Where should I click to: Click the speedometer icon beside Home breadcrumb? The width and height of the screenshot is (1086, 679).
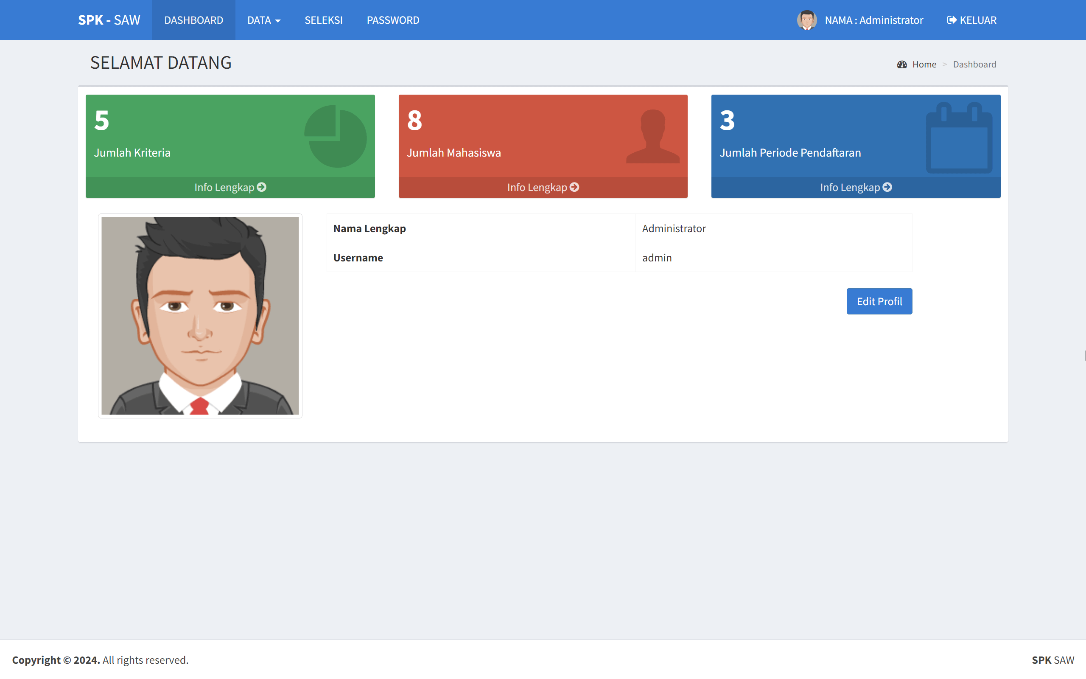[x=902, y=64]
